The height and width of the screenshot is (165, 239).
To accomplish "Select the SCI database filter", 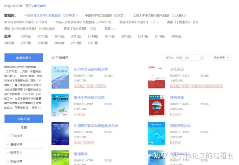I will pos(139,22).
